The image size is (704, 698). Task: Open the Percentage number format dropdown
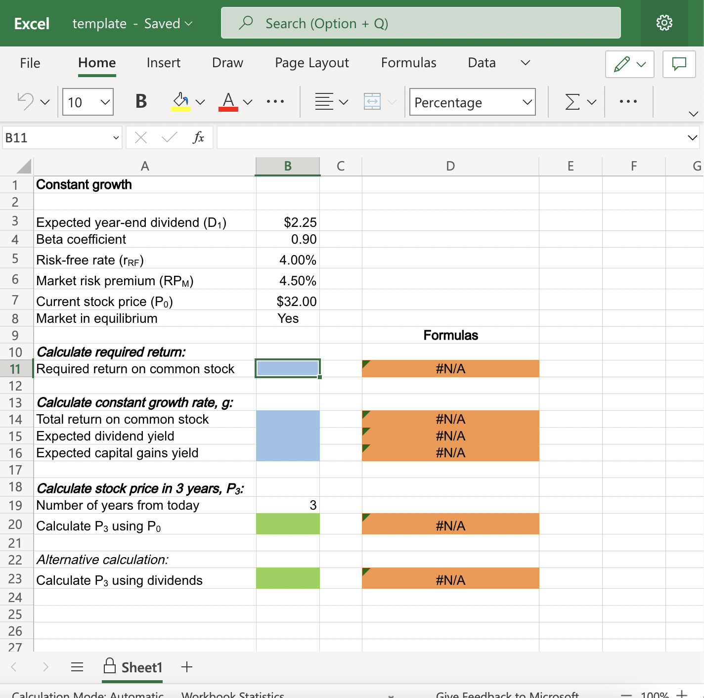(526, 102)
